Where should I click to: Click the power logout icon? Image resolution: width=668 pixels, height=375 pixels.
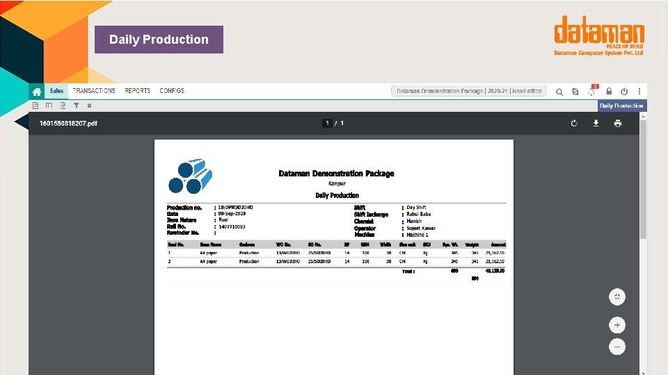tap(624, 92)
